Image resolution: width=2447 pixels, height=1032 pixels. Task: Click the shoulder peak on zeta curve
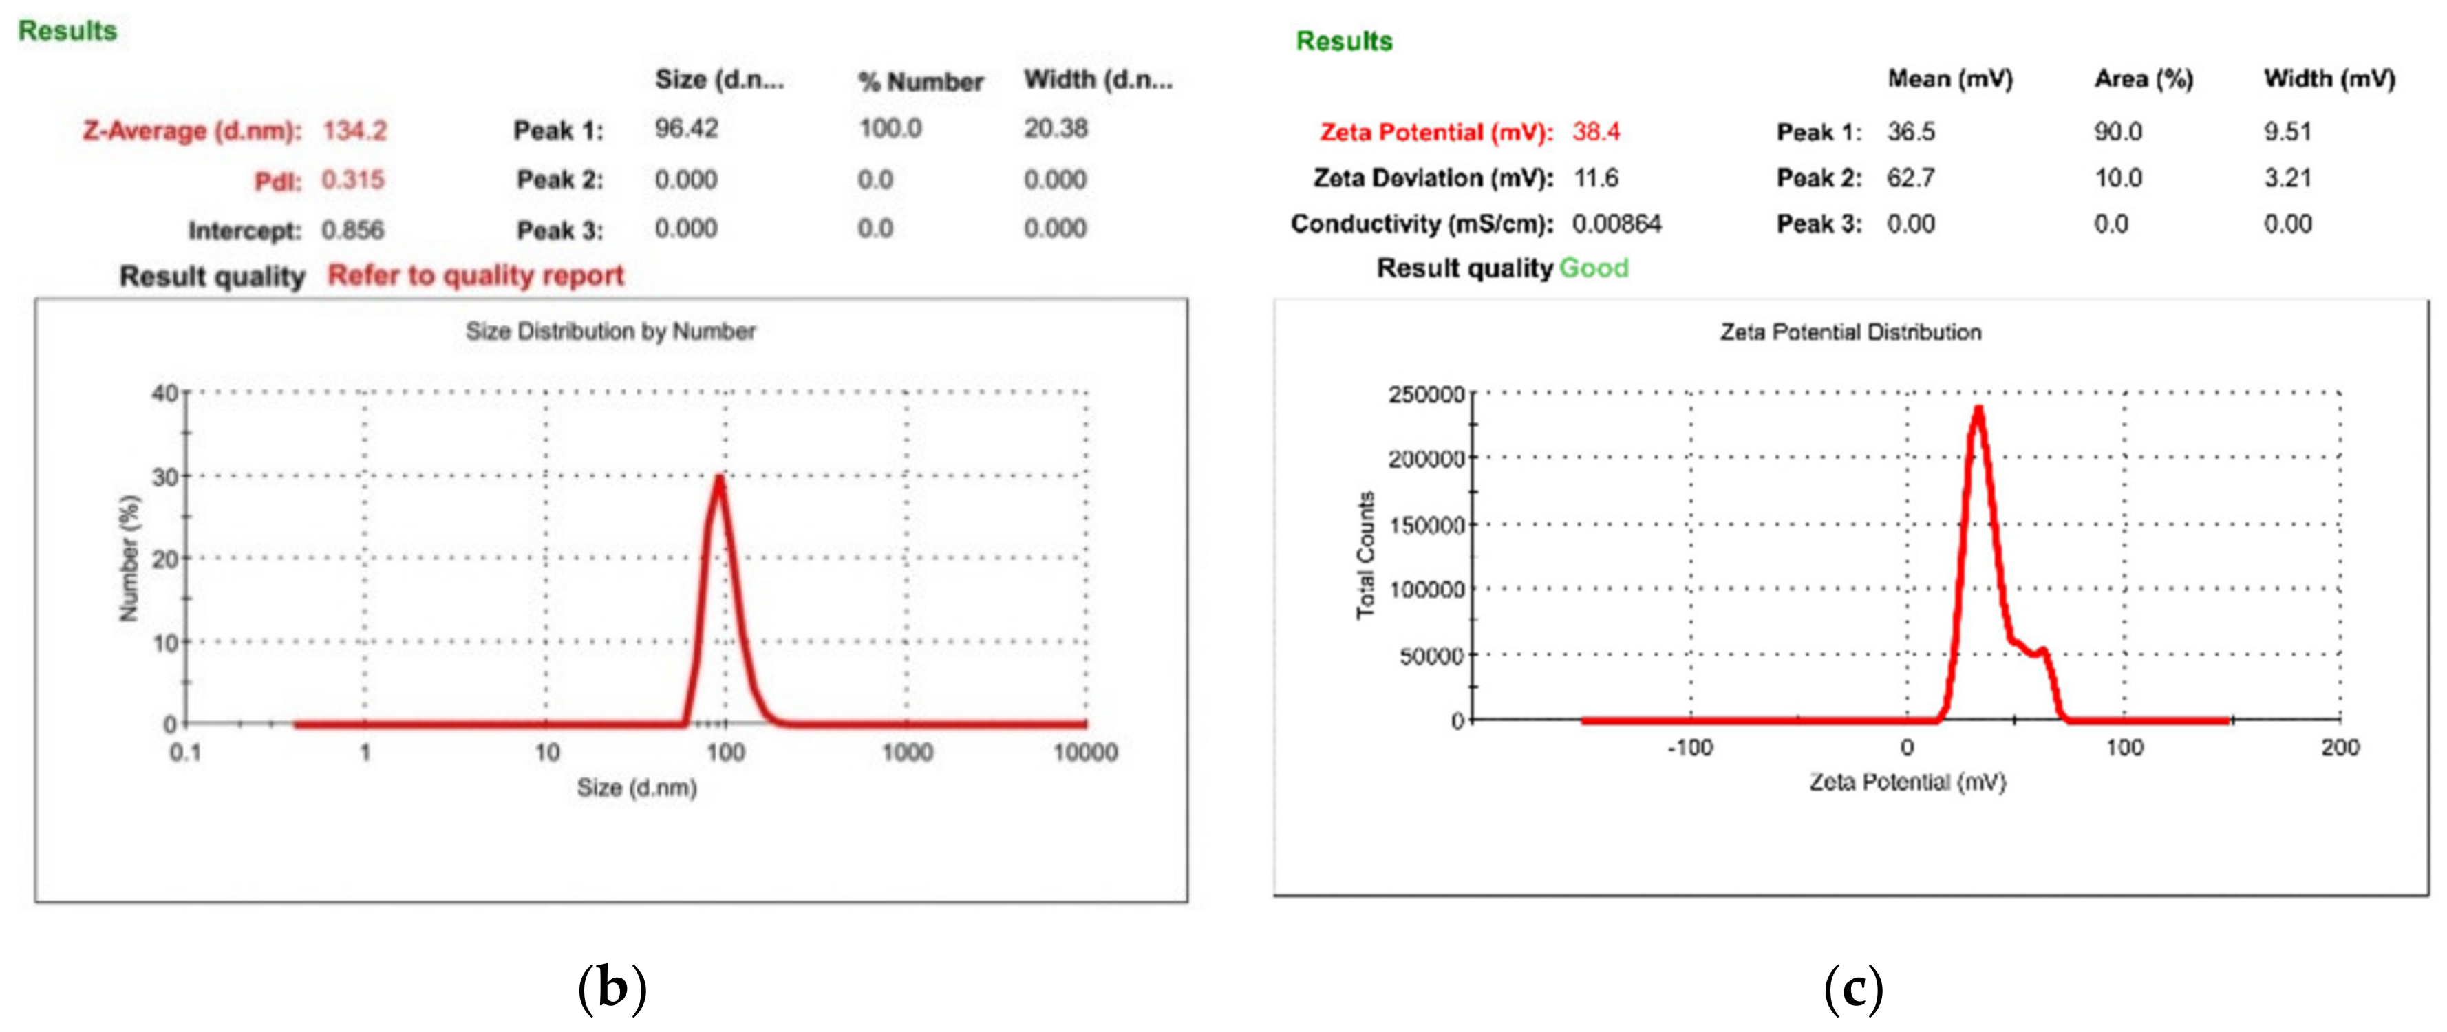(2042, 652)
